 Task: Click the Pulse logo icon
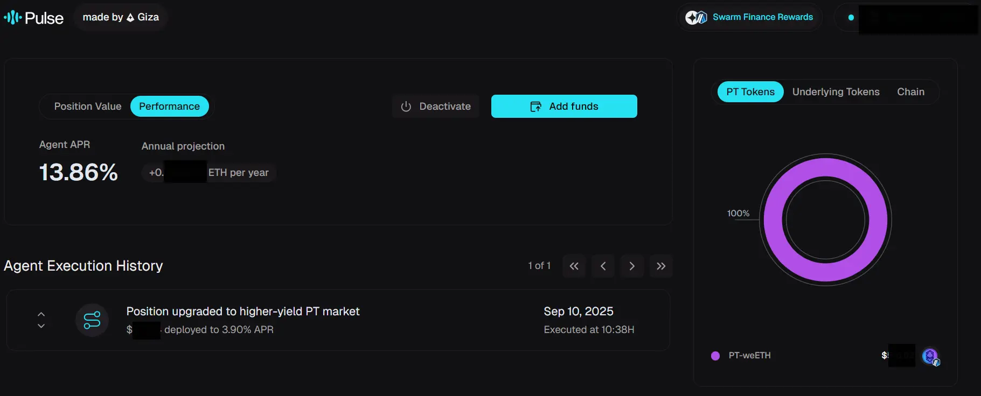click(13, 18)
